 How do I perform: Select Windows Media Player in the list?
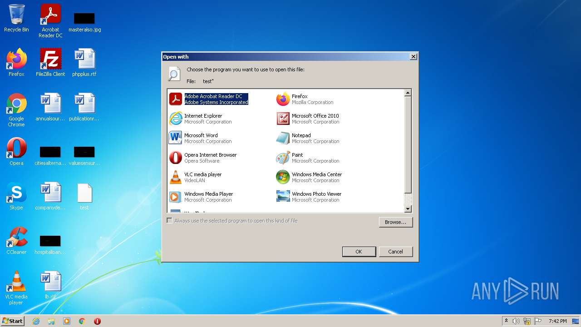[x=201, y=197]
